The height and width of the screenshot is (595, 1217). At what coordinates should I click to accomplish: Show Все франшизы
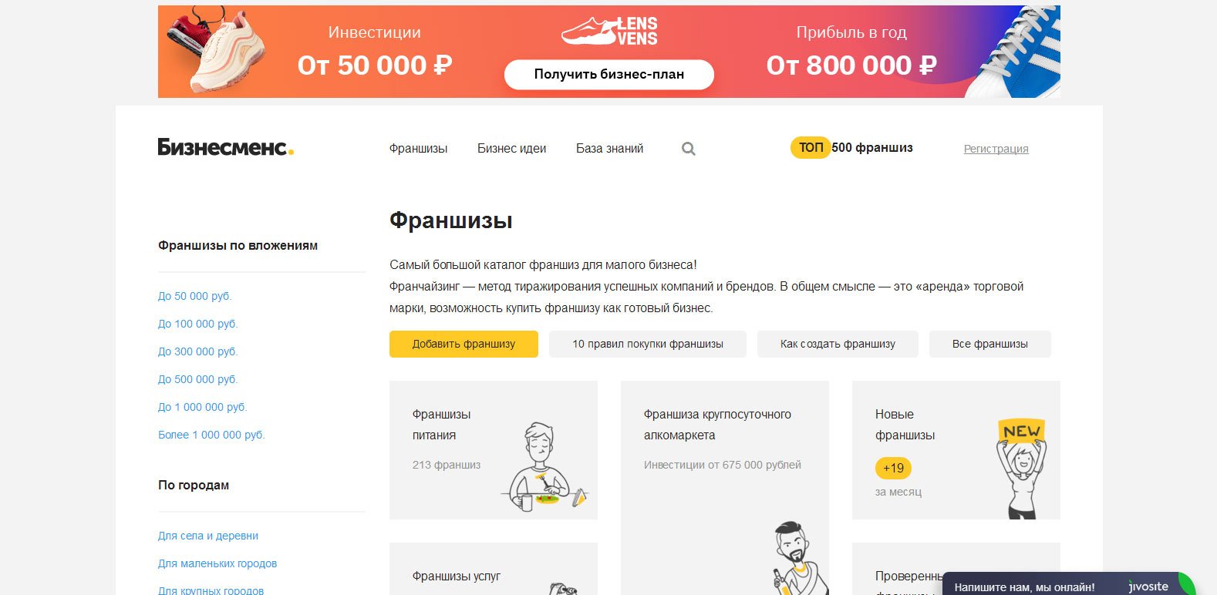990,344
